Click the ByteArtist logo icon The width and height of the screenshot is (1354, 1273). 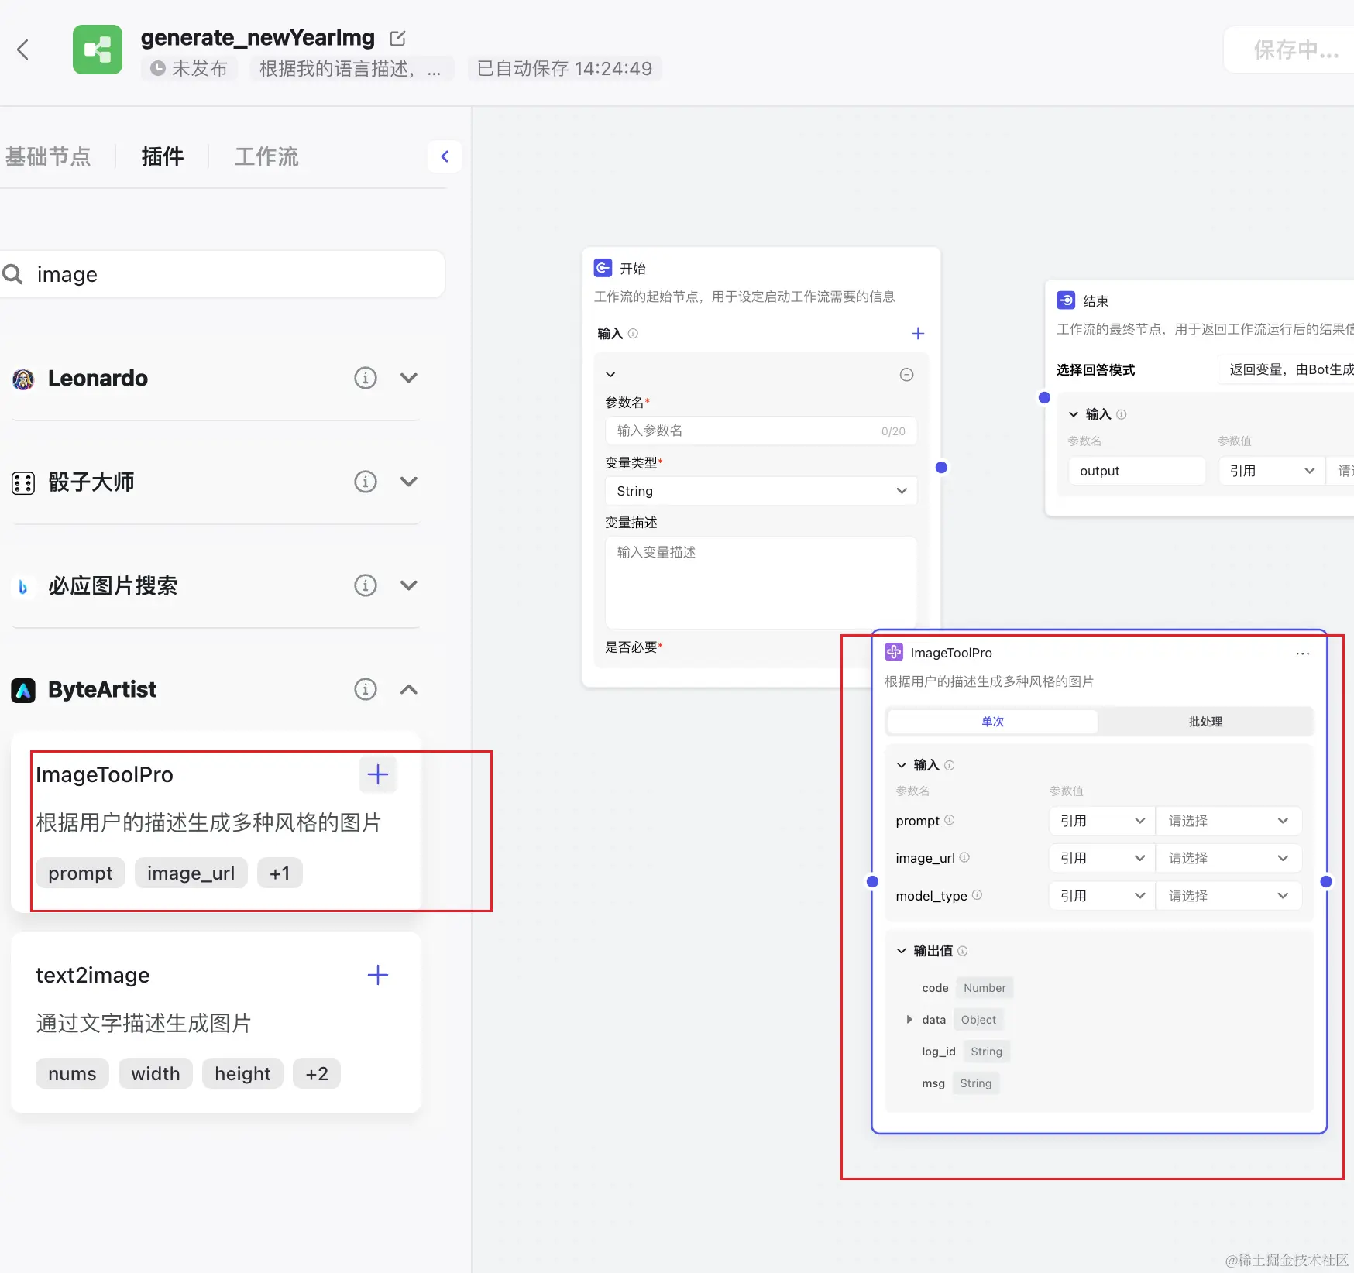tap(23, 690)
